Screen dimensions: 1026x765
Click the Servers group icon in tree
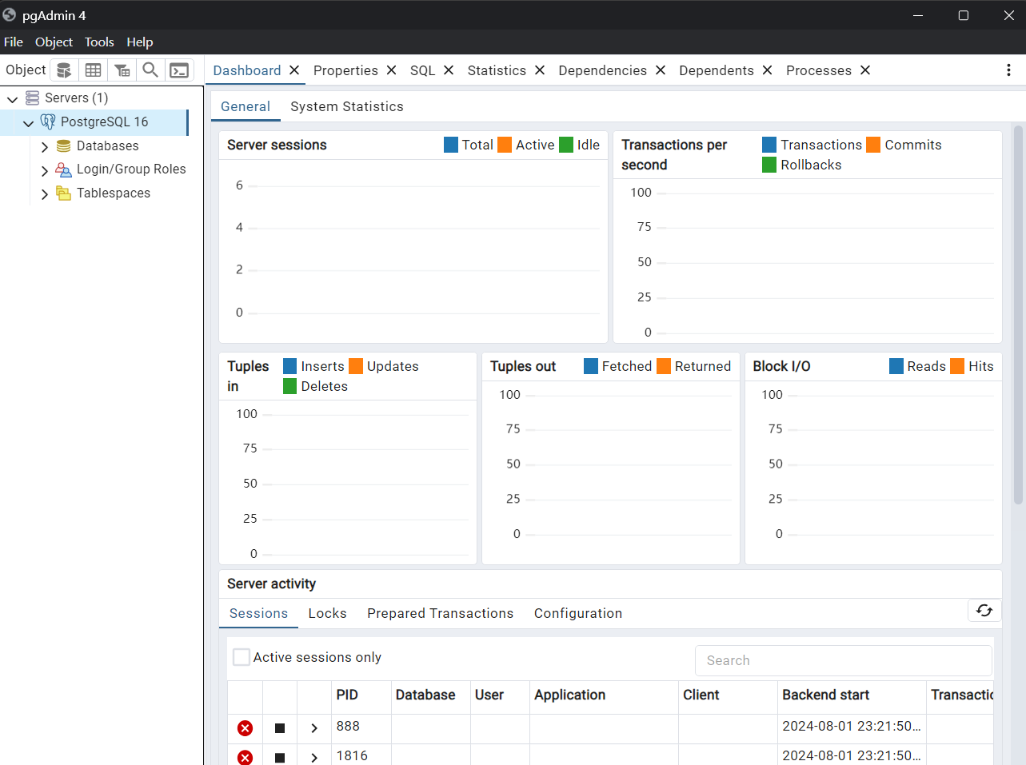(x=32, y=98)
